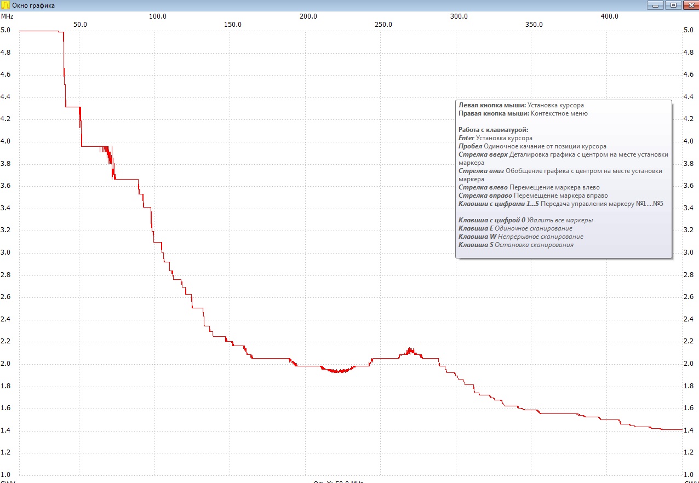Click the Работа с клавиатурой heading in tooltip
The width and height of the screenshot is (699, 483).
(493, 130)
